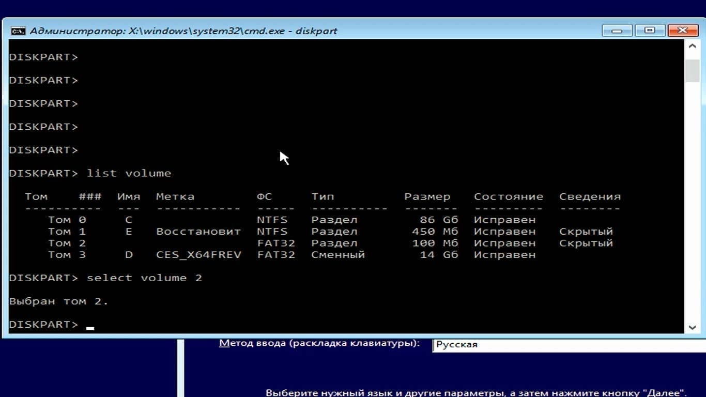706x397 pixels.
Task: Click the scrollbar down arrow in console
Action: 692,327
